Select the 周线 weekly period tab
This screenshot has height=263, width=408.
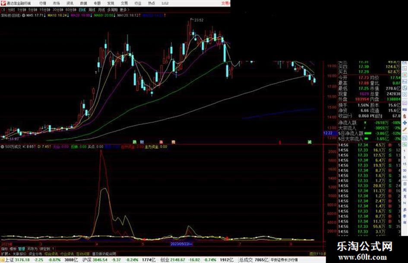pos(92,10)
